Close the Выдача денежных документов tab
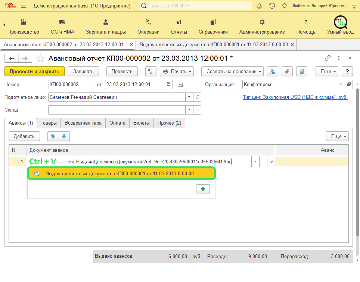Image resolution: width=360 pixels, height=282 pixels. 292,44
